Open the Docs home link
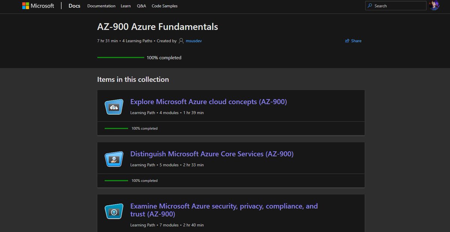Screen dimensions: 450x232 [x=74, y=6]
